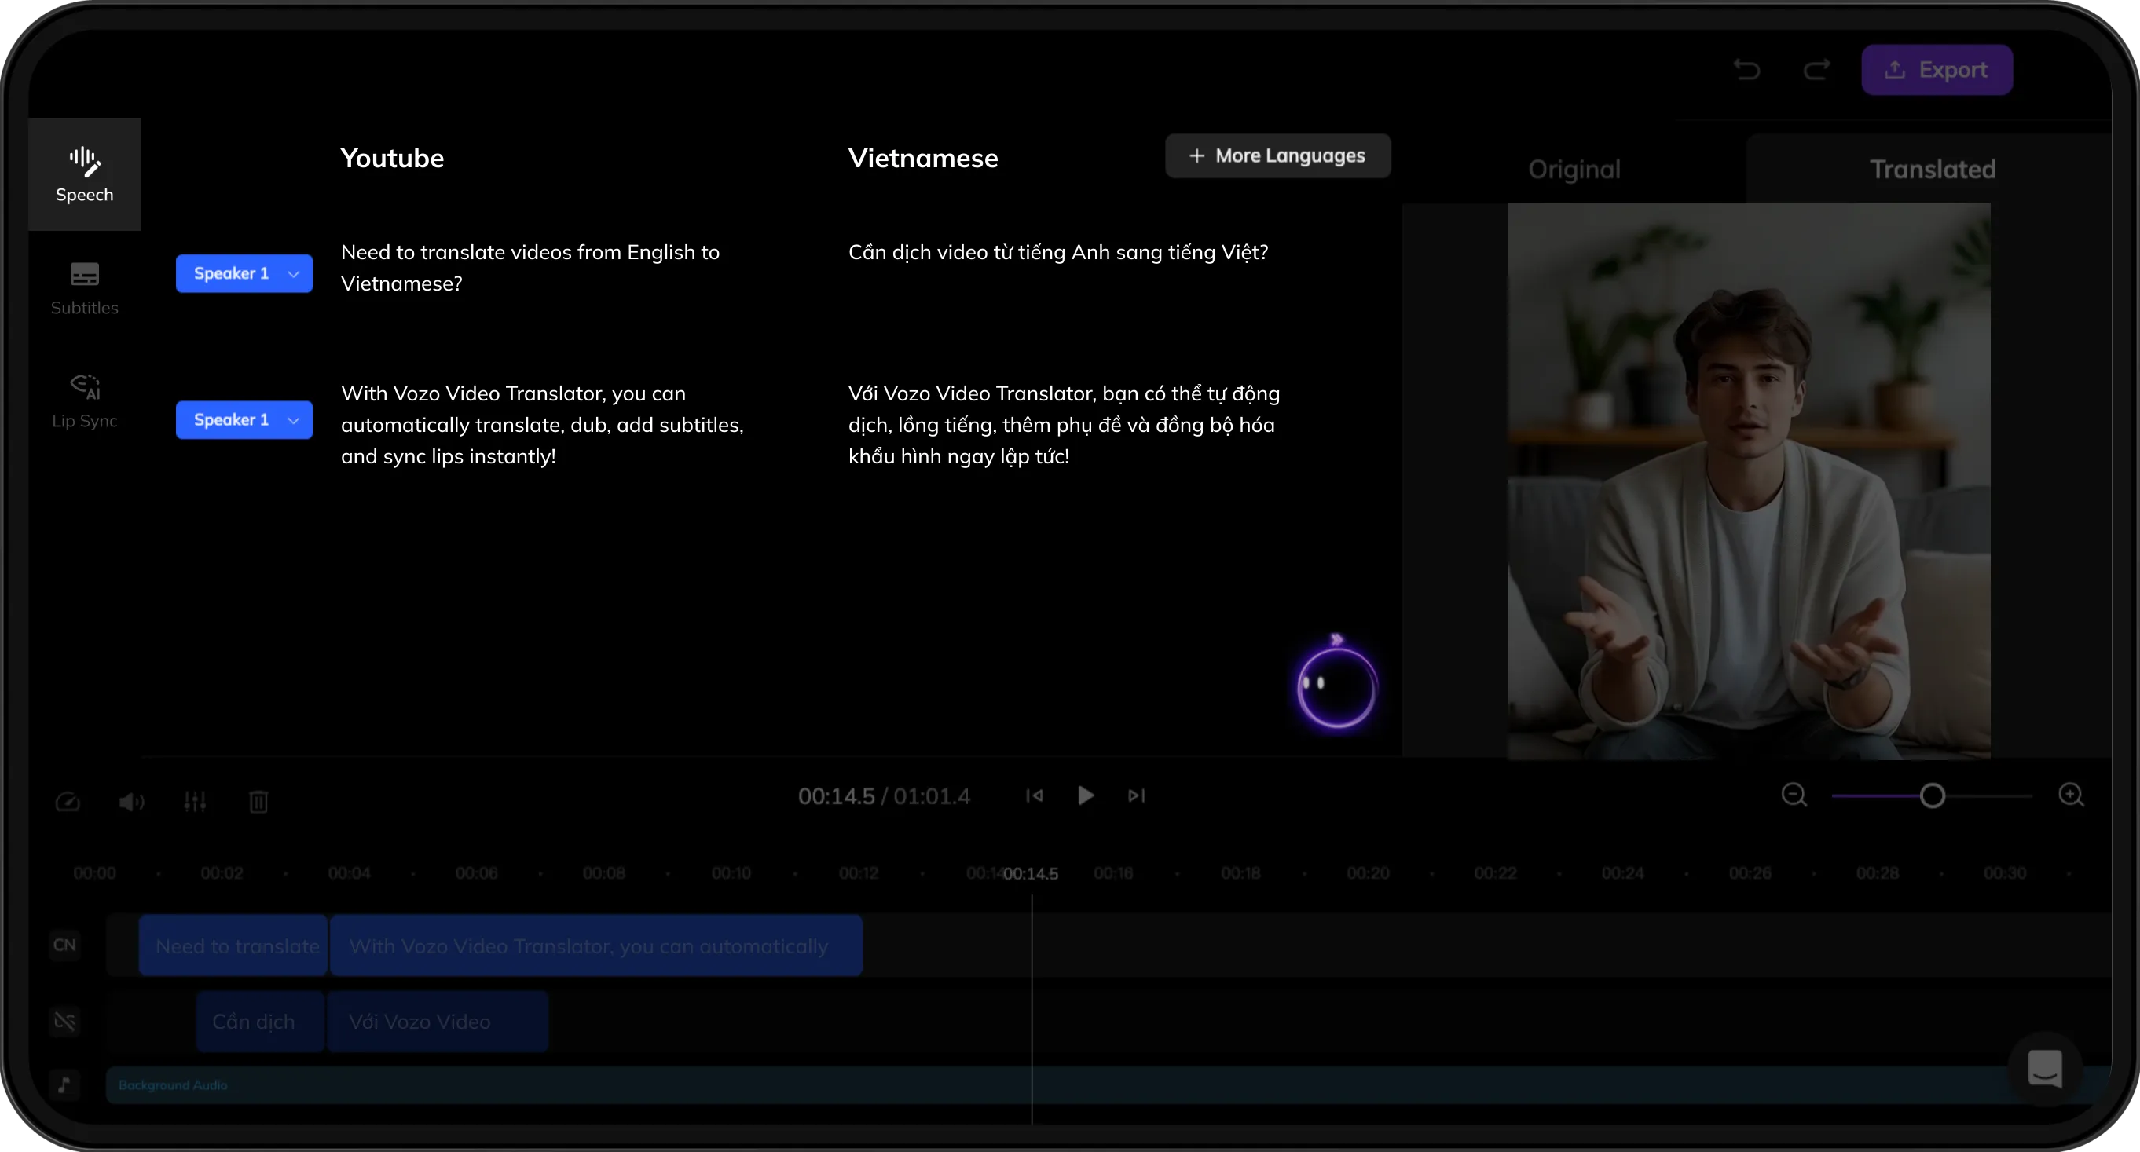Screen dimensions: 2140x1152
Task: Click the 00:14.5 playhead marker
Action: tap(1031, 874)
